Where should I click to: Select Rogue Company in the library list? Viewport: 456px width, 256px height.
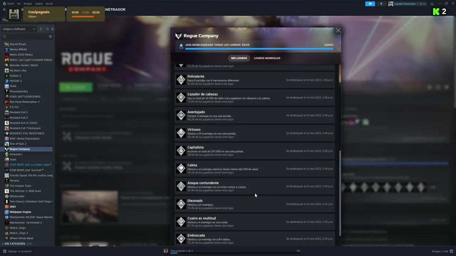tap(27, 149)
